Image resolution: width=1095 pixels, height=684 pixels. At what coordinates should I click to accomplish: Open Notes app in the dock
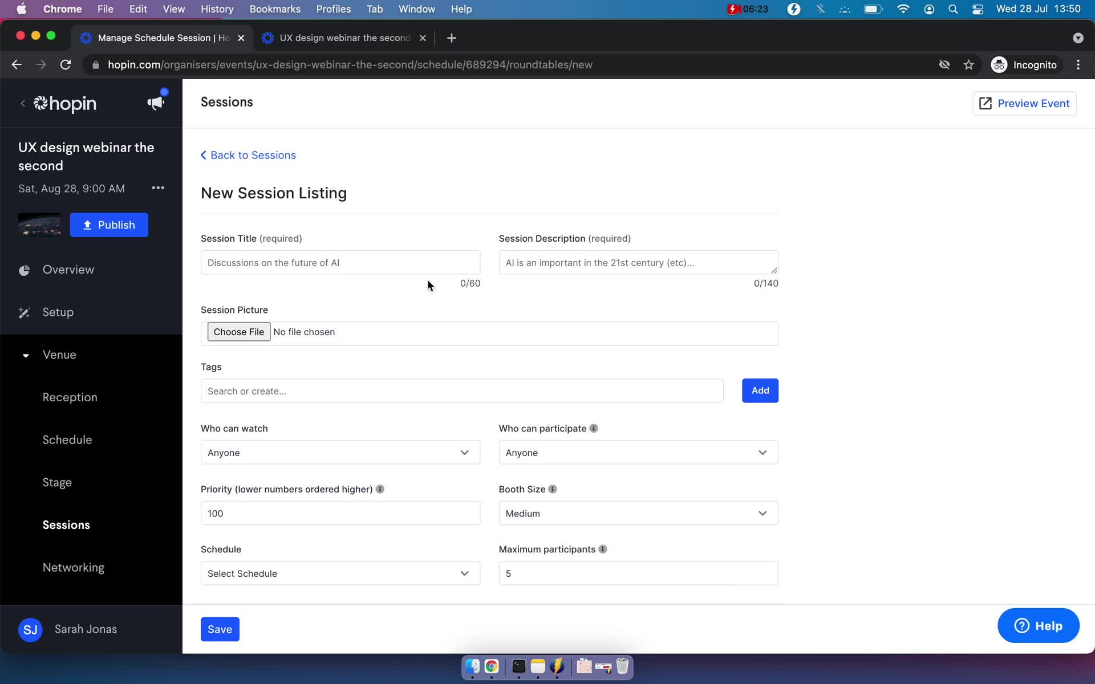point(538,666)
